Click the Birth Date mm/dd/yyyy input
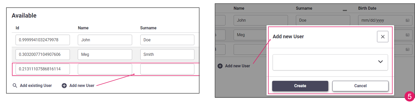 (x=385, y=20)
